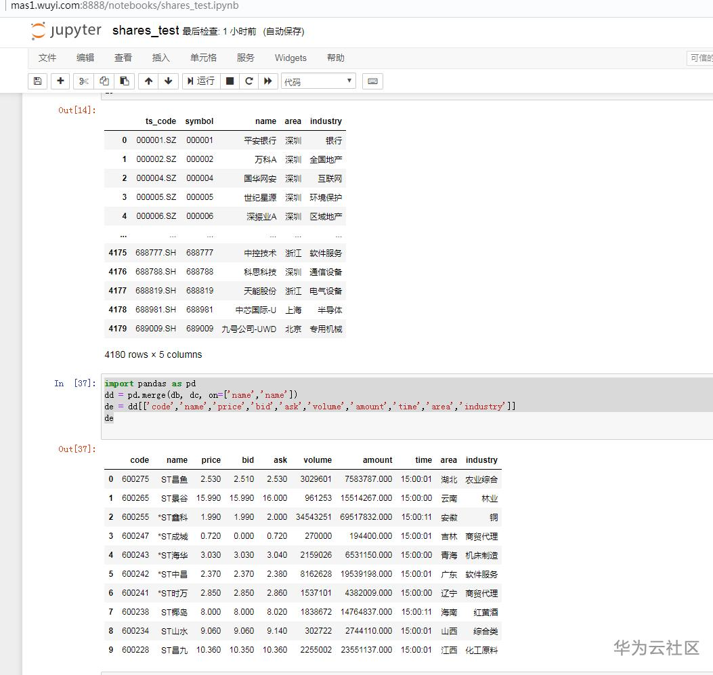The height and width of the screenshot is (675, 713).
Task: Click area cell 海南
Action: [449, 612]
